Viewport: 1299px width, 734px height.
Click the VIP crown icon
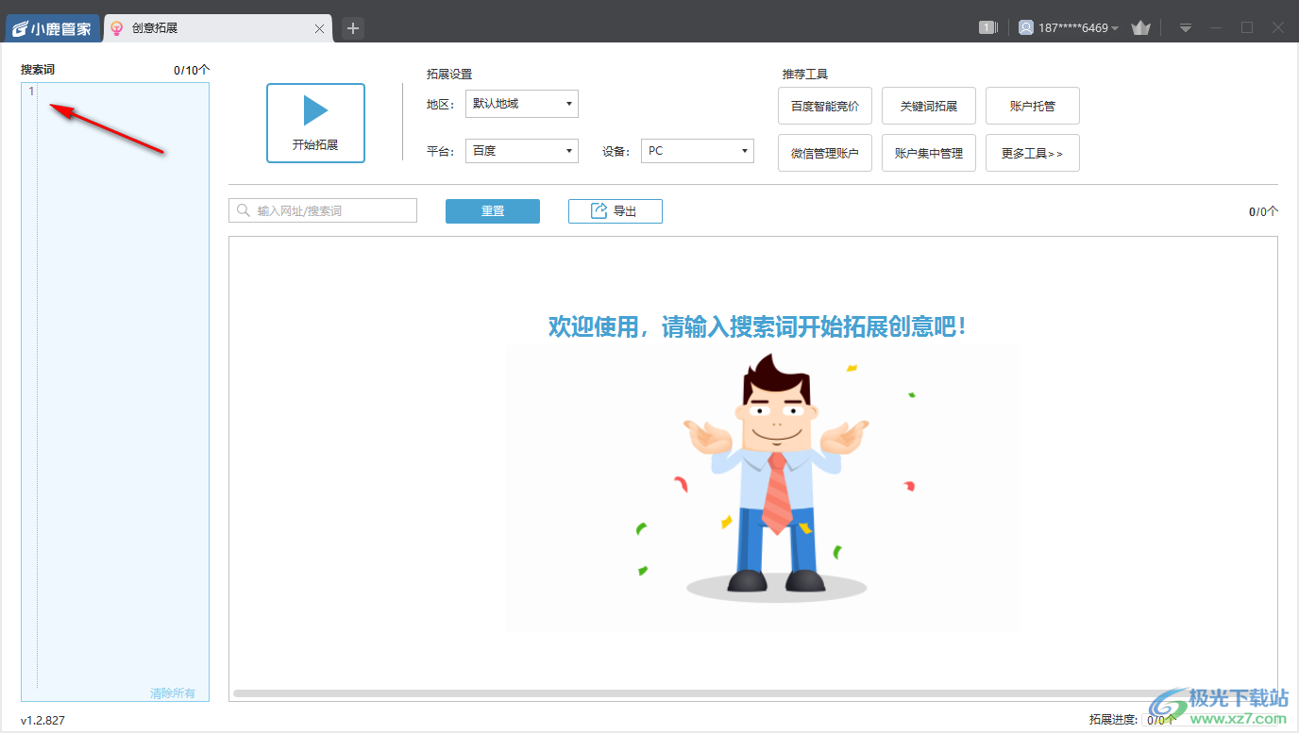(x=1141, y=28)
